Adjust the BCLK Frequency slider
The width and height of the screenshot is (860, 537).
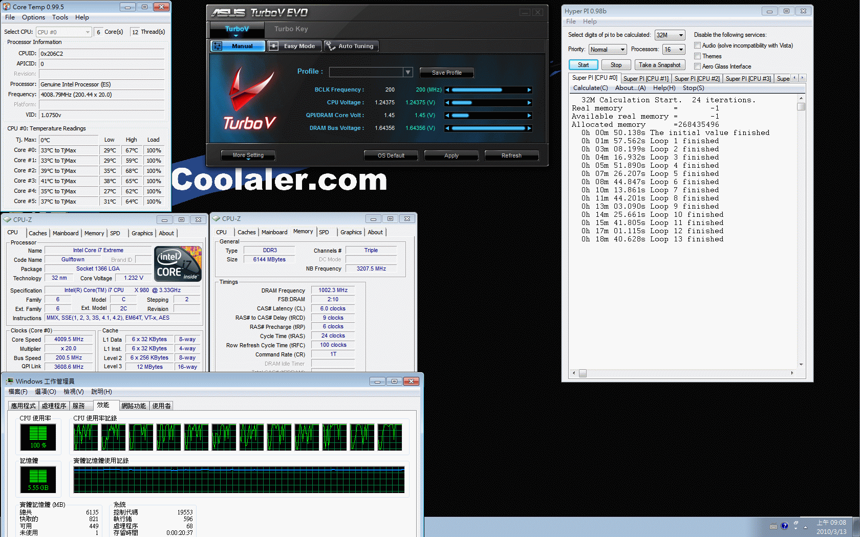coord(488,90)
